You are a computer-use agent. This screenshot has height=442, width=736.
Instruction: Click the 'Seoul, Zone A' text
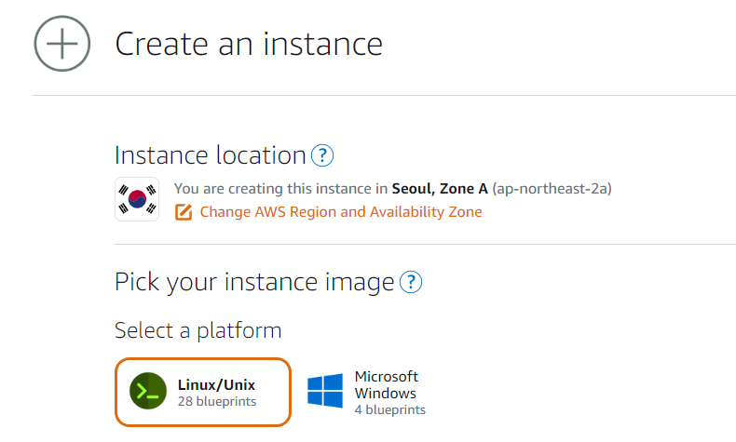[440, 189]
